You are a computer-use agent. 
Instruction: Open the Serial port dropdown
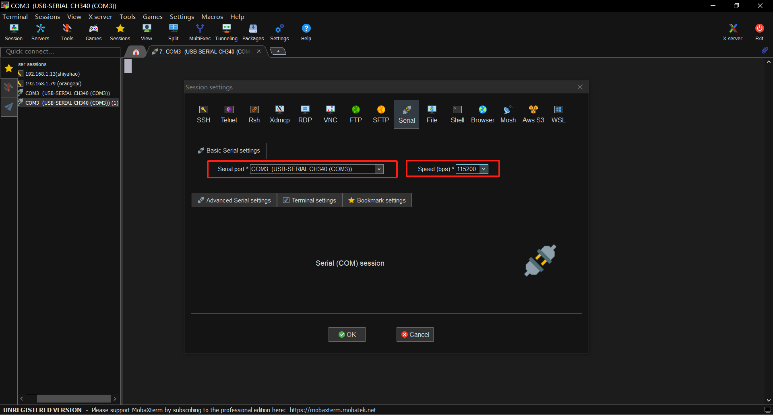pyautogui.click(x=379, y=169)
